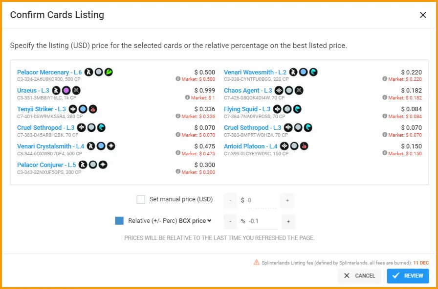Image resolution: width=438 pixels, height=289 pixels.
Task: Click the purple rarity icon next to Uraeus
Action: click(66, 91)
